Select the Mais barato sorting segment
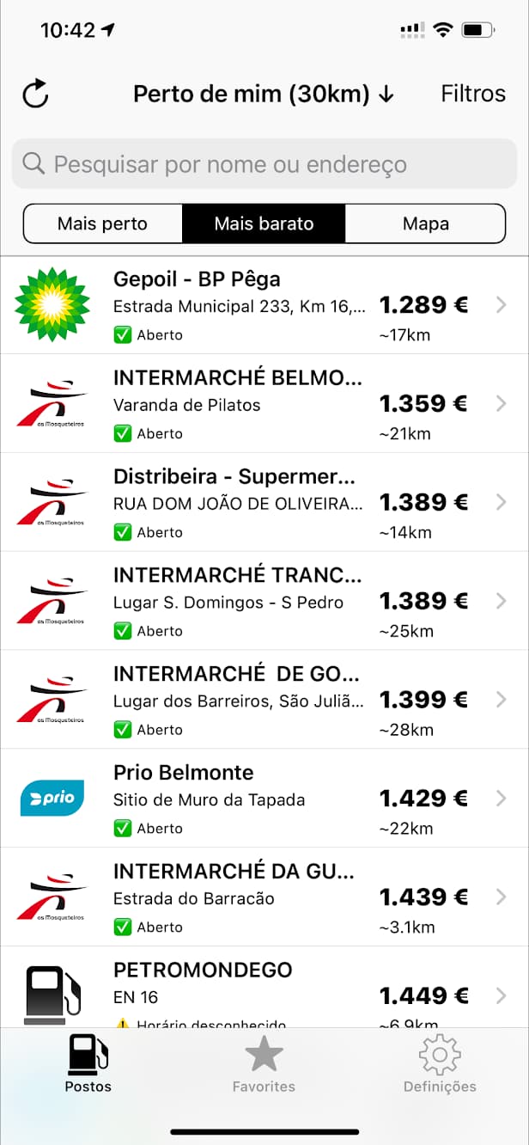This screenshot has height=1145, width=529. pos(264,224)
